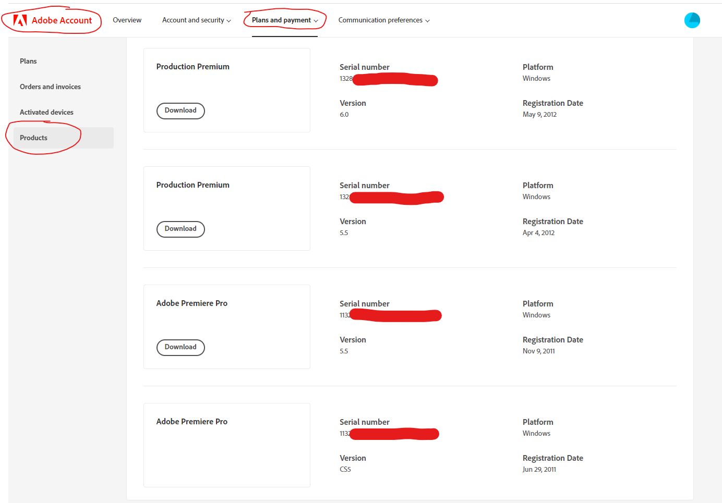Viewport: 722px width, 503px height.
Task: Click Windows platform value for CS5 product
Action: point(536,434)
